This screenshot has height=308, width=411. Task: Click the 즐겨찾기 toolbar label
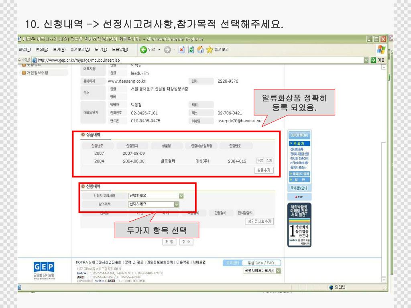coord(222,49)
